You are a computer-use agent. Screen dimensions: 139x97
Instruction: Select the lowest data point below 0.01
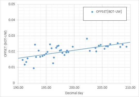34,68
